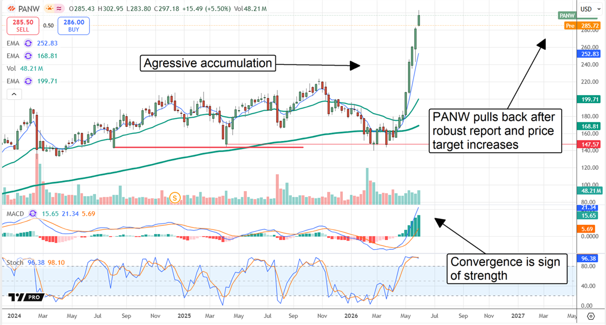This screenshot has height=325, width=606.
Task: Click the green PANW price-axis label
Action: [567, 16]
